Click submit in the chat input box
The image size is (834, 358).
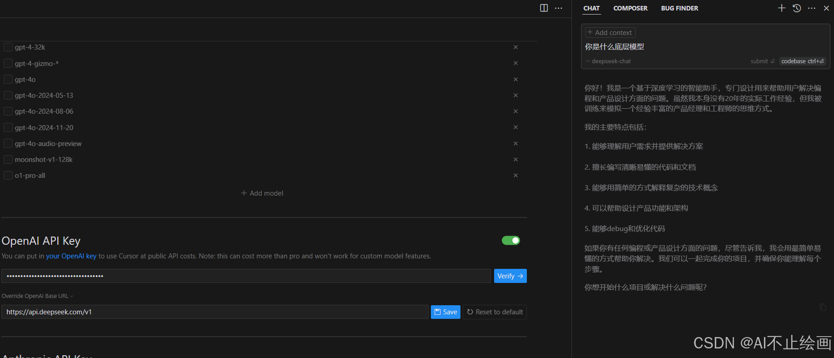tap(763, 61)
